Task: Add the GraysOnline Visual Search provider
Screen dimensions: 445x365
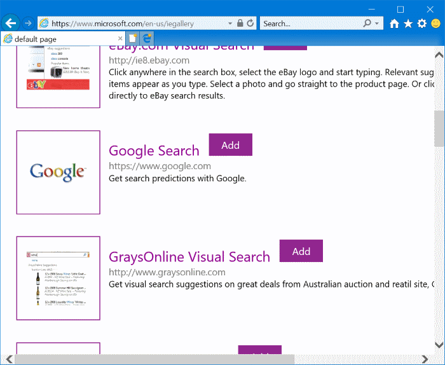Action: [301, 251]
